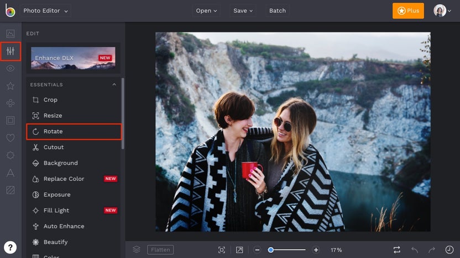Open the history clock icon
This screenshot has width=460, height=258.
click(449, 250)
